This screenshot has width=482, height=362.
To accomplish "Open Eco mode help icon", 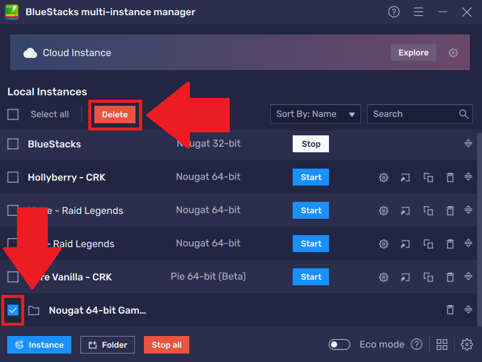I will [417, 344].
